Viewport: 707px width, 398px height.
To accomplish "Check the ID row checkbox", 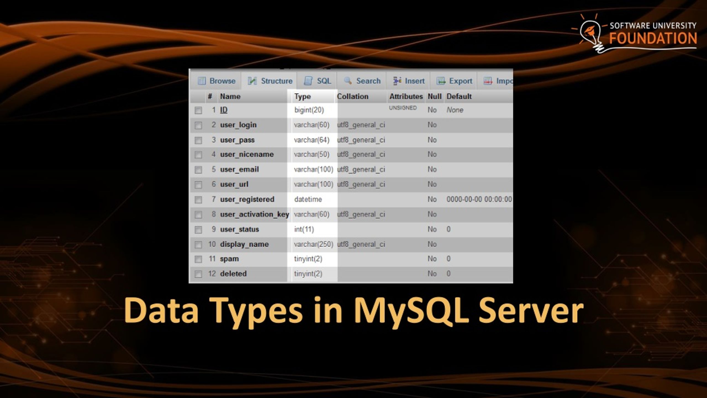I will (x=198, y=109).
